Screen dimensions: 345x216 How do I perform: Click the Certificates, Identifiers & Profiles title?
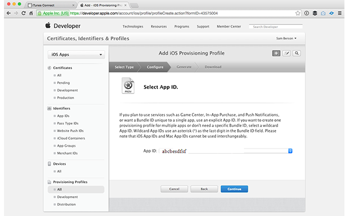(88, 39)
